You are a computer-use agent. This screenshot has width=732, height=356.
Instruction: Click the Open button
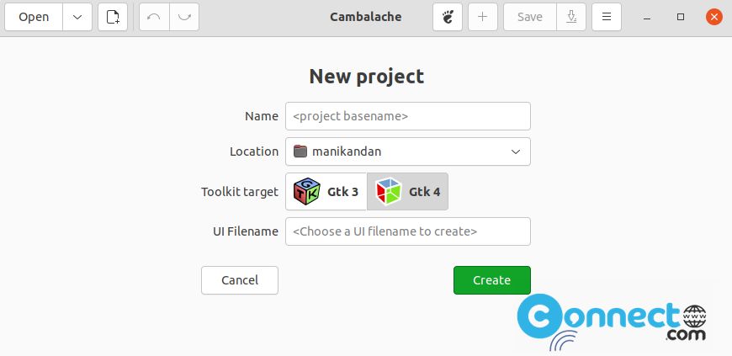point(34,18)
